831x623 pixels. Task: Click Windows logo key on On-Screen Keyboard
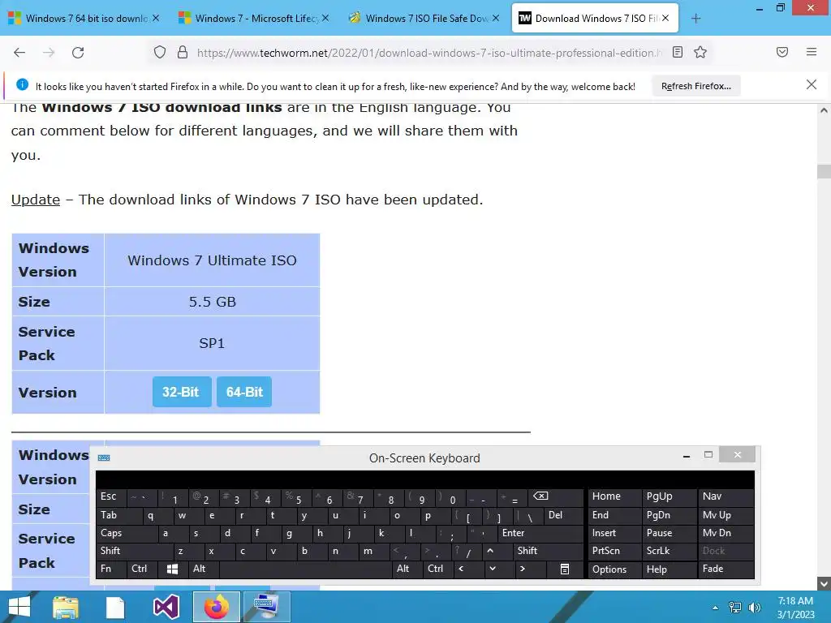click(173, 569)
